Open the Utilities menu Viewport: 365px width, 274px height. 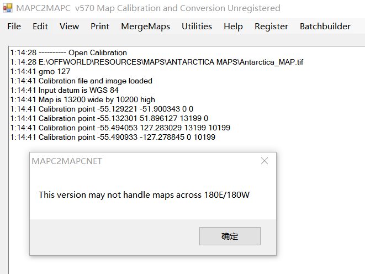pos(197,27)
